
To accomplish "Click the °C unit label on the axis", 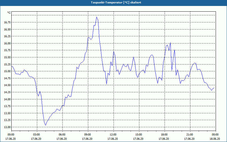I will tap(9, 13).
